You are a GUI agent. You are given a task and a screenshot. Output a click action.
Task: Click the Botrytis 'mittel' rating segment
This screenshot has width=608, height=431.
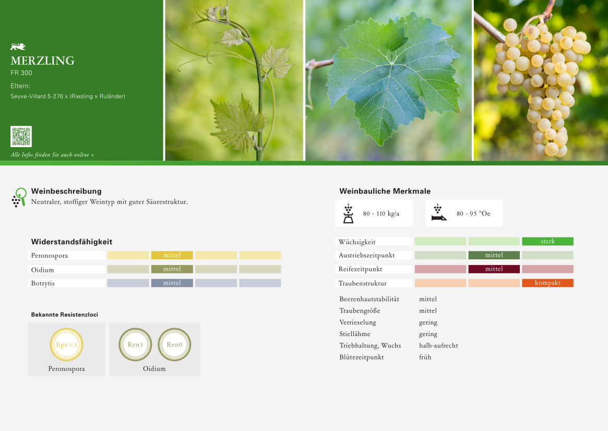172,283
